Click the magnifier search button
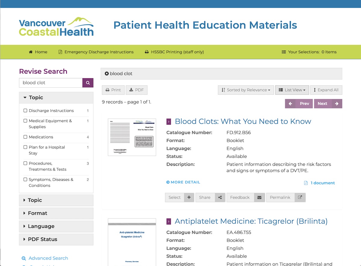Screen dimensions: 361x266 pos(88,83)
